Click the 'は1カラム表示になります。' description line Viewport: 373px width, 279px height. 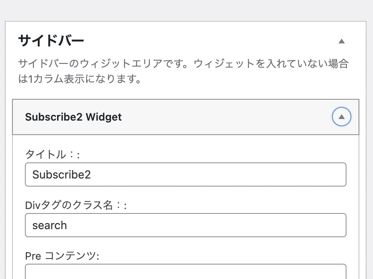[79, 78]
